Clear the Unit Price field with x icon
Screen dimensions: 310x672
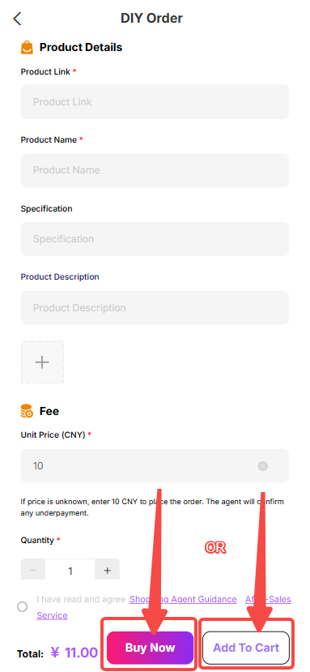(263, 466)
